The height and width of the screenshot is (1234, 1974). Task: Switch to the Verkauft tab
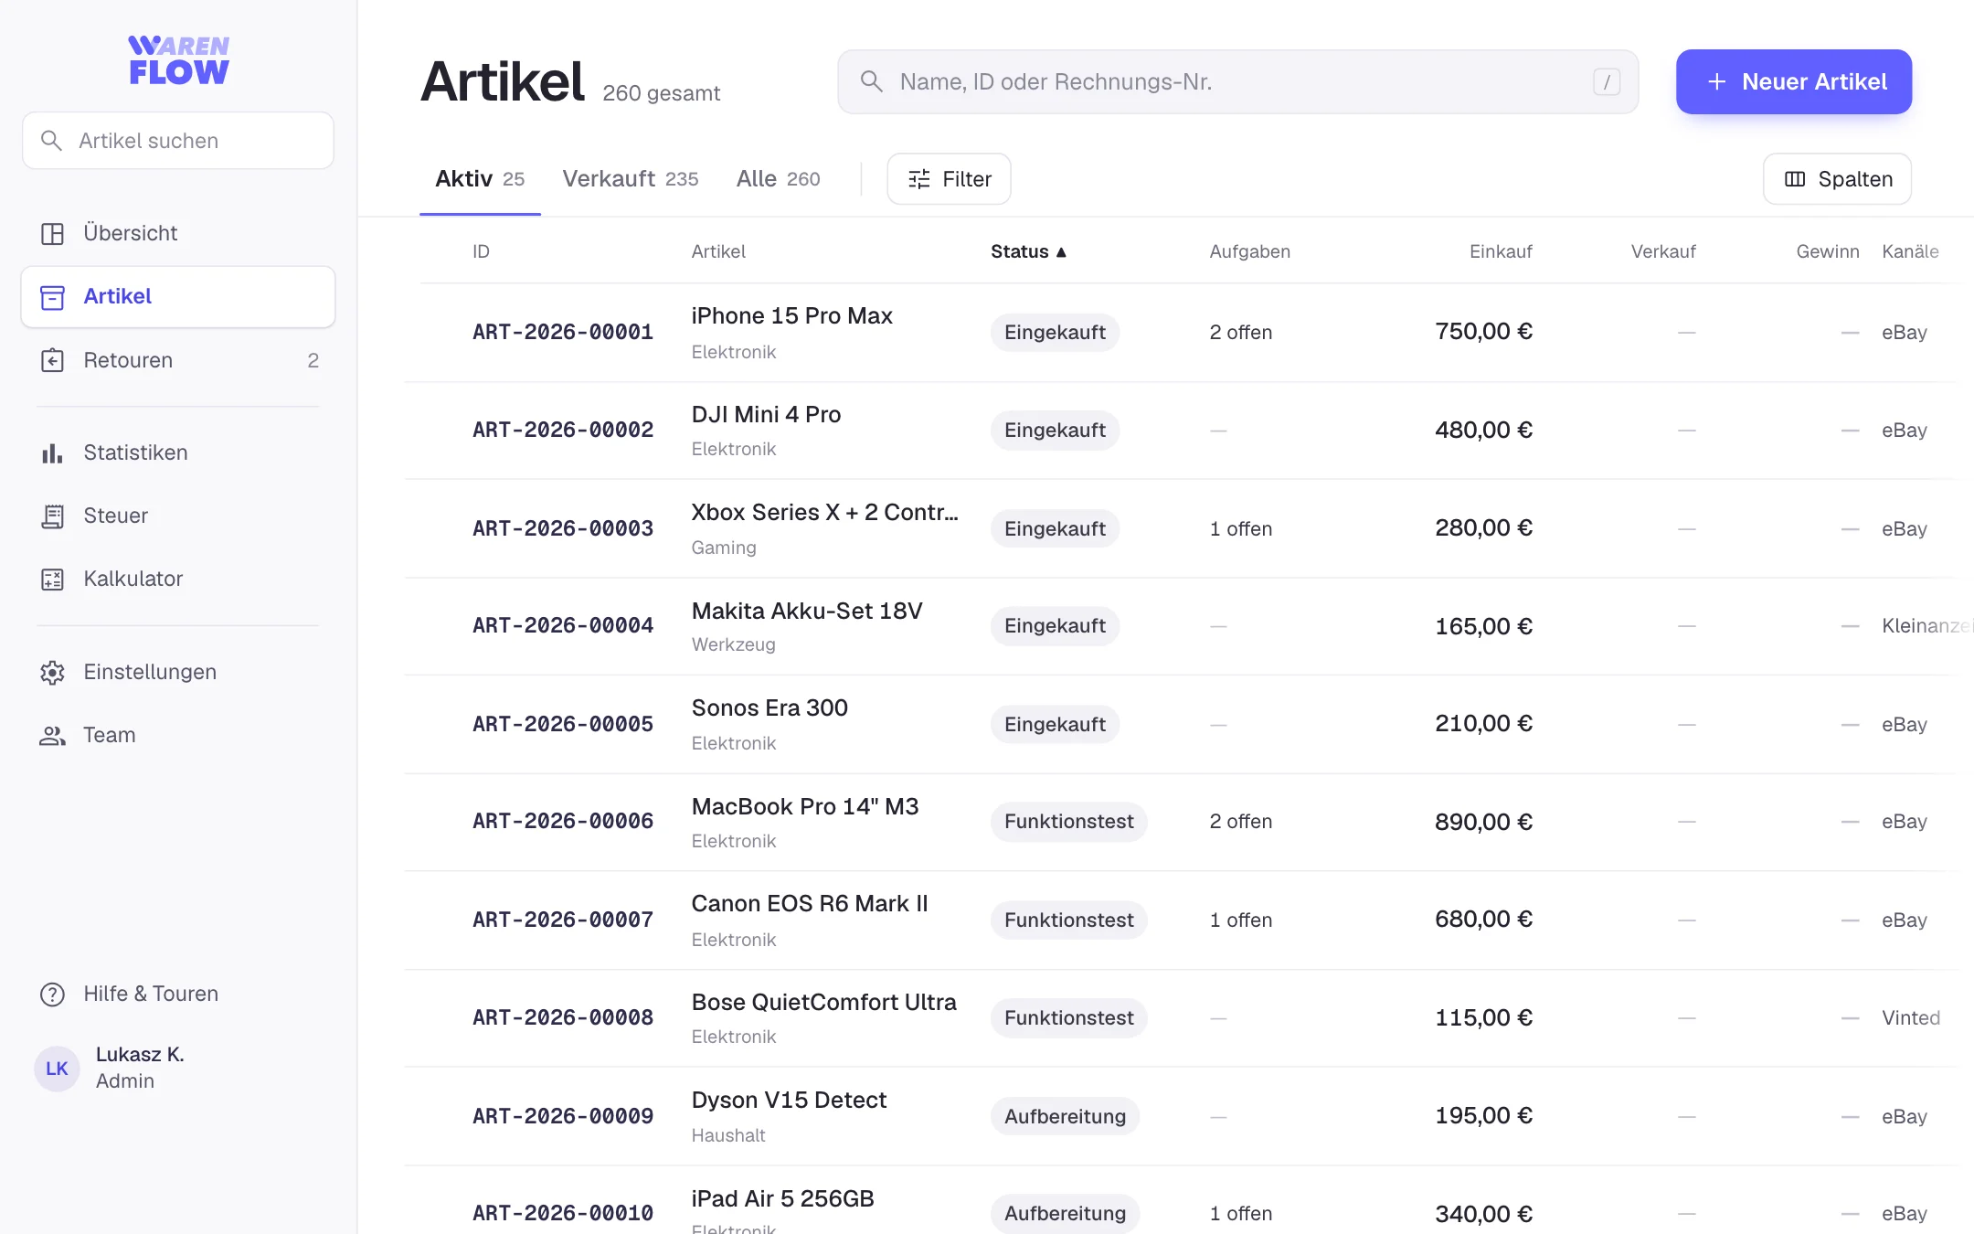[x=631, y=179]
